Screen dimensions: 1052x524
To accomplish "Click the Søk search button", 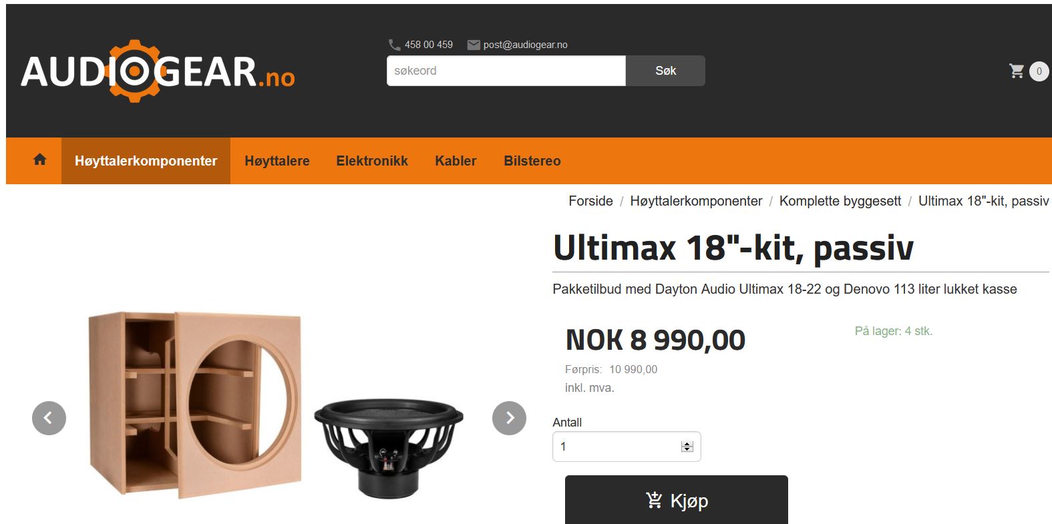I will point(665,71).
